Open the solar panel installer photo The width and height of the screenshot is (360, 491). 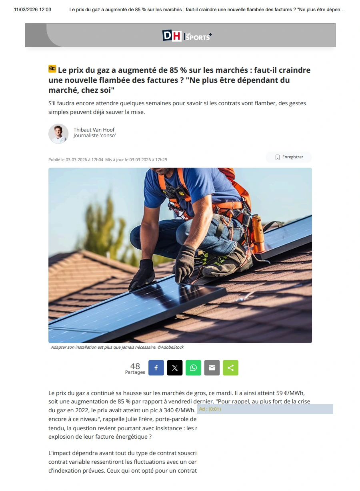pos(180,255)
